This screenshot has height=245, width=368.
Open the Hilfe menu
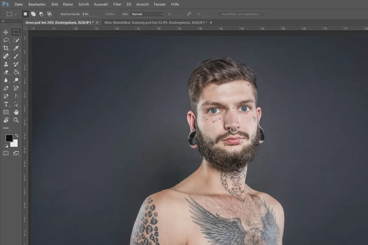coord(175,4)
